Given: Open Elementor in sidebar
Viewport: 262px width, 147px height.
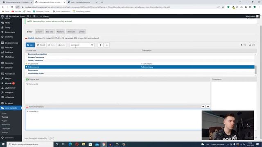Looking at the screenshot, I should point(9,63).
